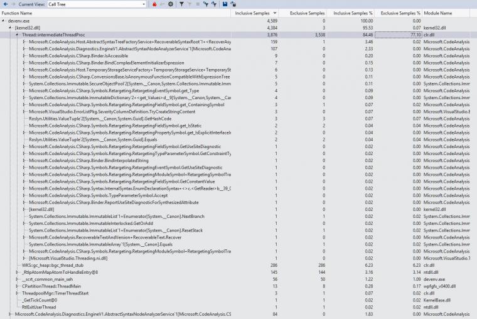
Task: Sort by the Exclusive Samples % column header
Action: [x=399, y=13]
